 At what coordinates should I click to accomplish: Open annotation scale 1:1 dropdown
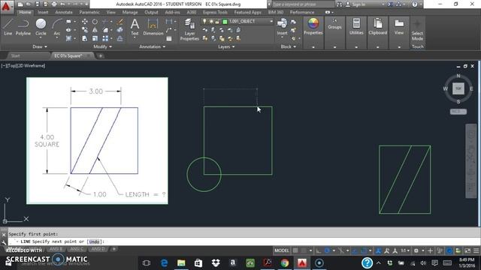(405, 250)
